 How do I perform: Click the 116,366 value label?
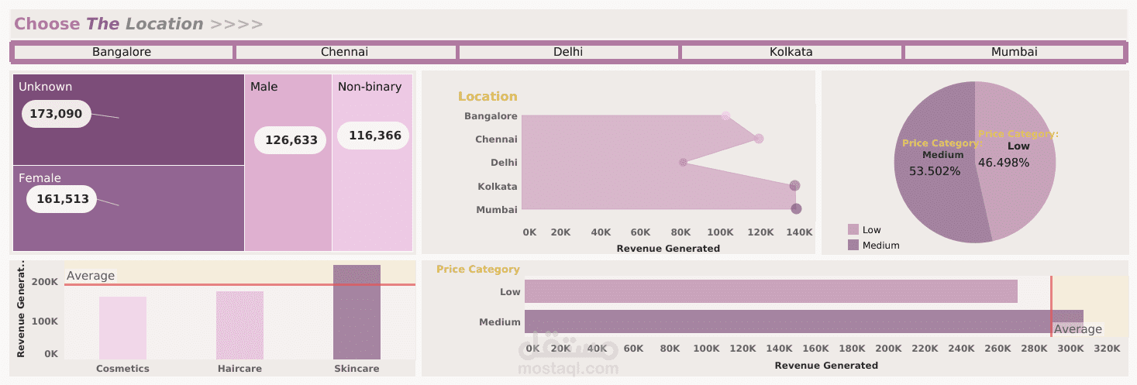tap(374, 136)
